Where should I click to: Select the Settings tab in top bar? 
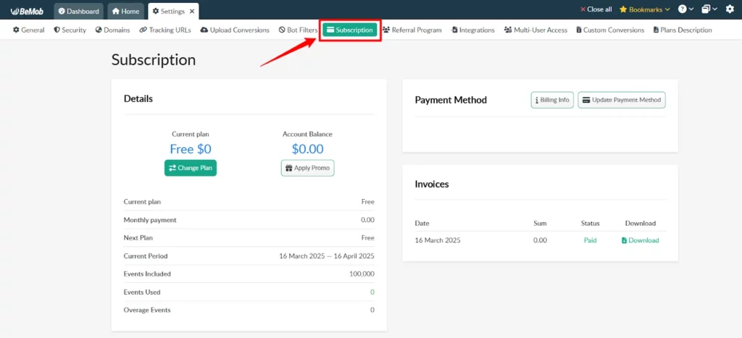pos(172,11)
